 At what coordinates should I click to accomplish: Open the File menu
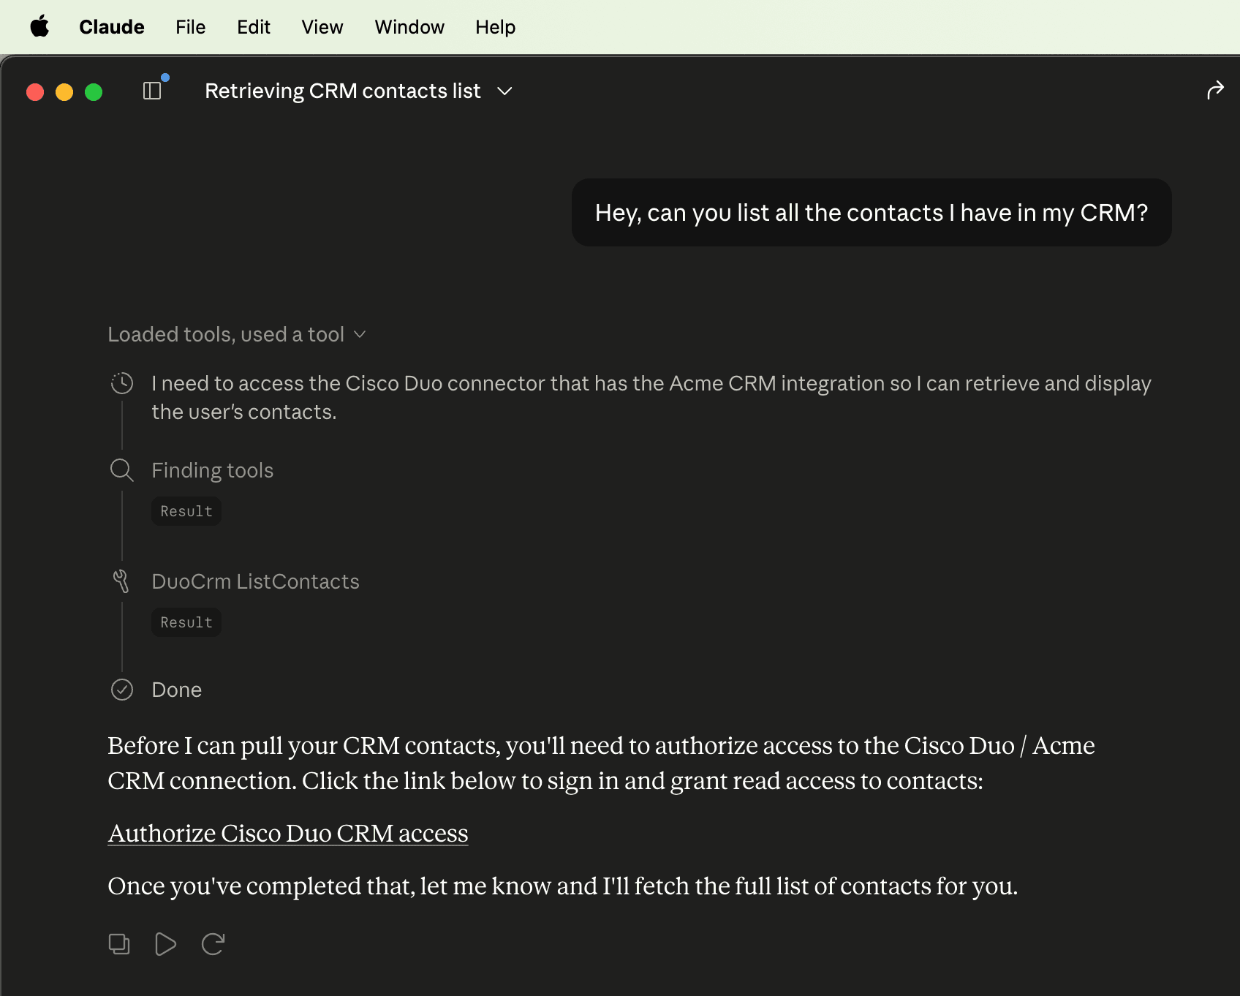(x=191, y=27)
